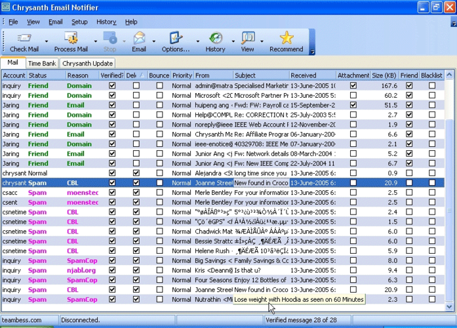
Task: Select the 'Is that u?' subject cell
Action: pyautogui.click(x=261, y=270)
